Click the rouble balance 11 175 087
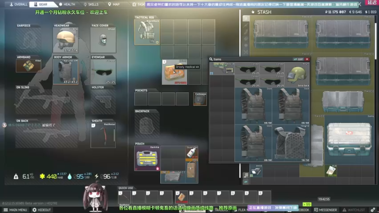The image size is (379, 213). [x=335, y=12]
